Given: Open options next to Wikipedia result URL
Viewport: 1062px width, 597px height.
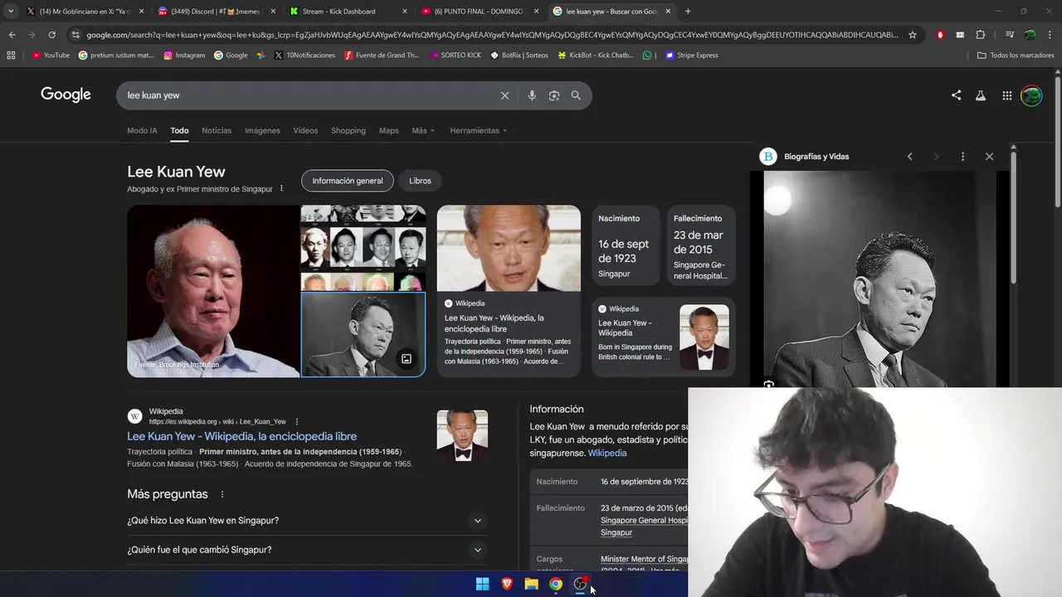Looking at the screenshot, I should 296,421.
